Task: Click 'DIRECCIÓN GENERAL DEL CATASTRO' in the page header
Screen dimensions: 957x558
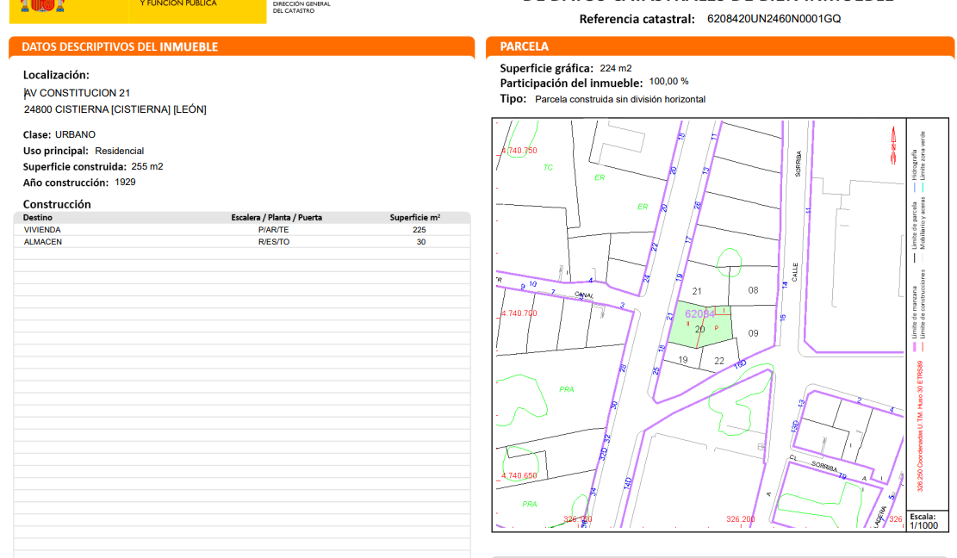Action: point(301,7)
